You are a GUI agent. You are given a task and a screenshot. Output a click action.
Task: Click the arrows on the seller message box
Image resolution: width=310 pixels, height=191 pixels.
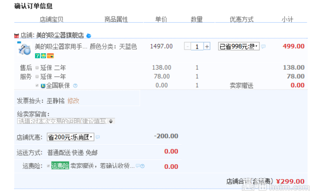point(111,121)
